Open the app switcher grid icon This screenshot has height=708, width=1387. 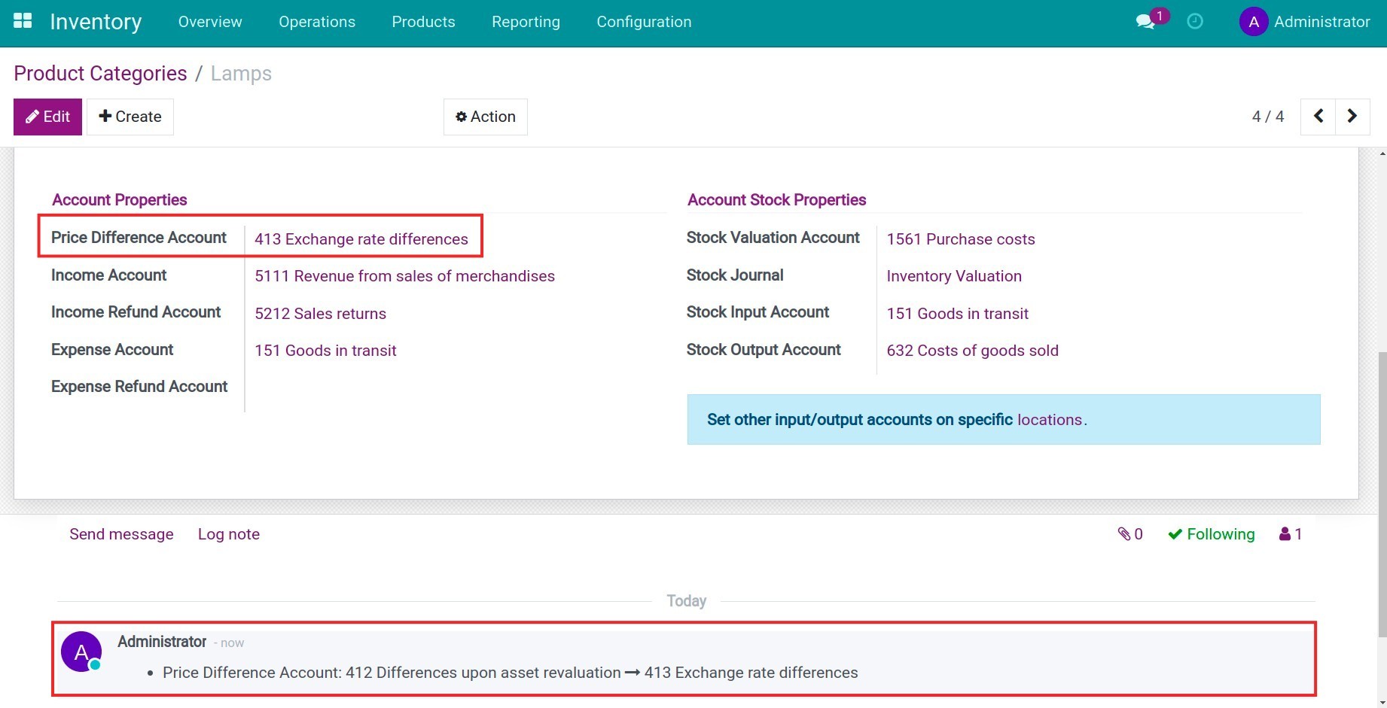click(x=22, y=20)
